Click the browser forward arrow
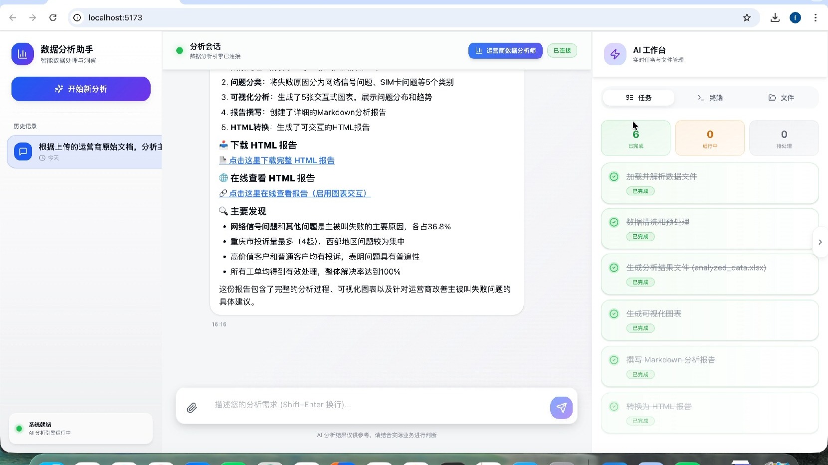Screen dimensions: 828x465 coord(33,17)
